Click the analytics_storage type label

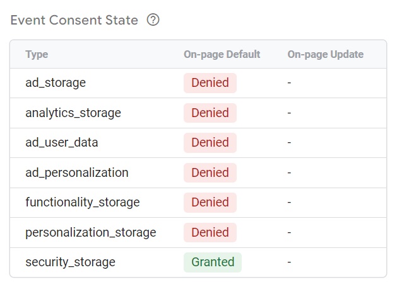pos(73,113)
